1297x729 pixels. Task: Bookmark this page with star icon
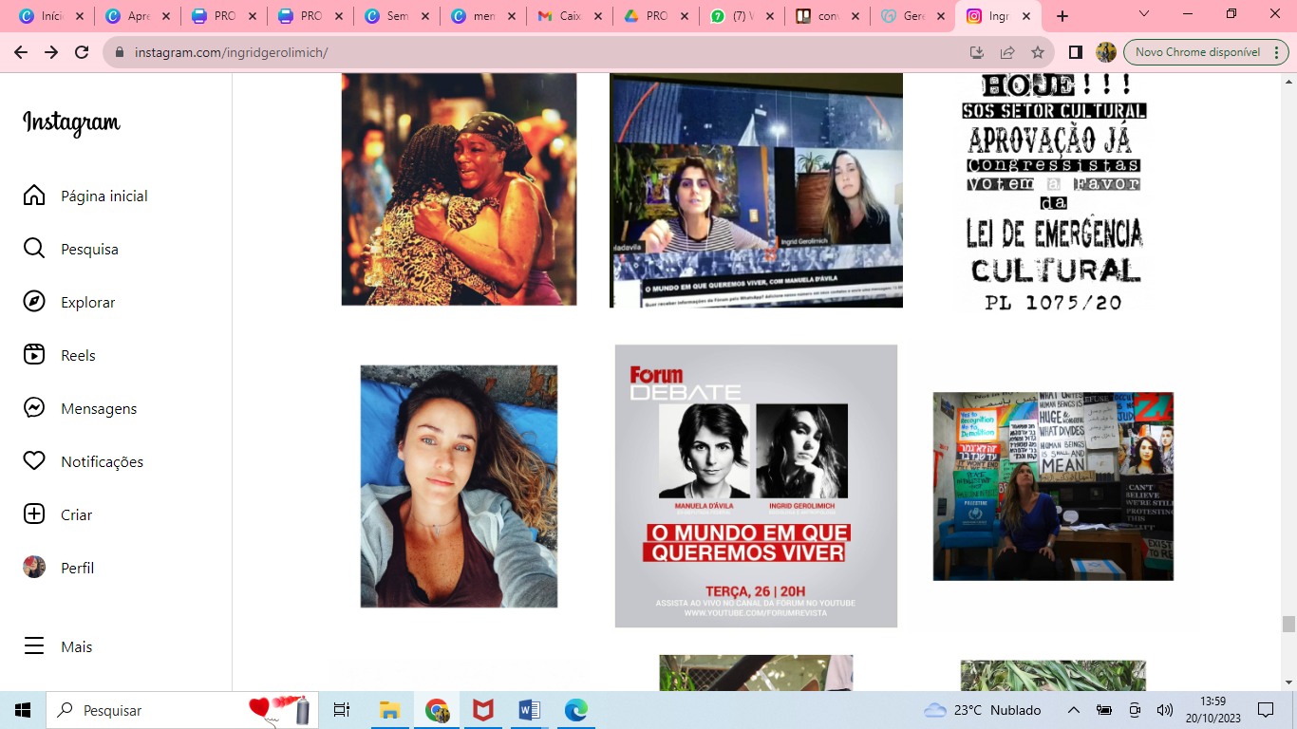[x=1038, y=52]
